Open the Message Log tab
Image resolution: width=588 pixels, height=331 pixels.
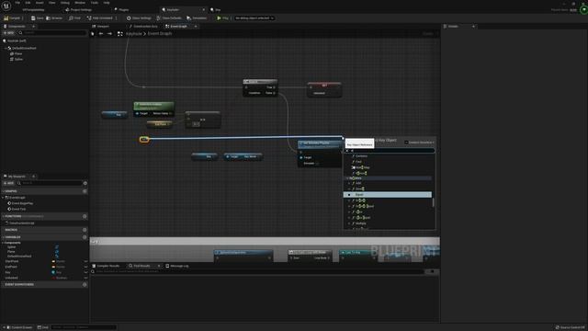177,266
